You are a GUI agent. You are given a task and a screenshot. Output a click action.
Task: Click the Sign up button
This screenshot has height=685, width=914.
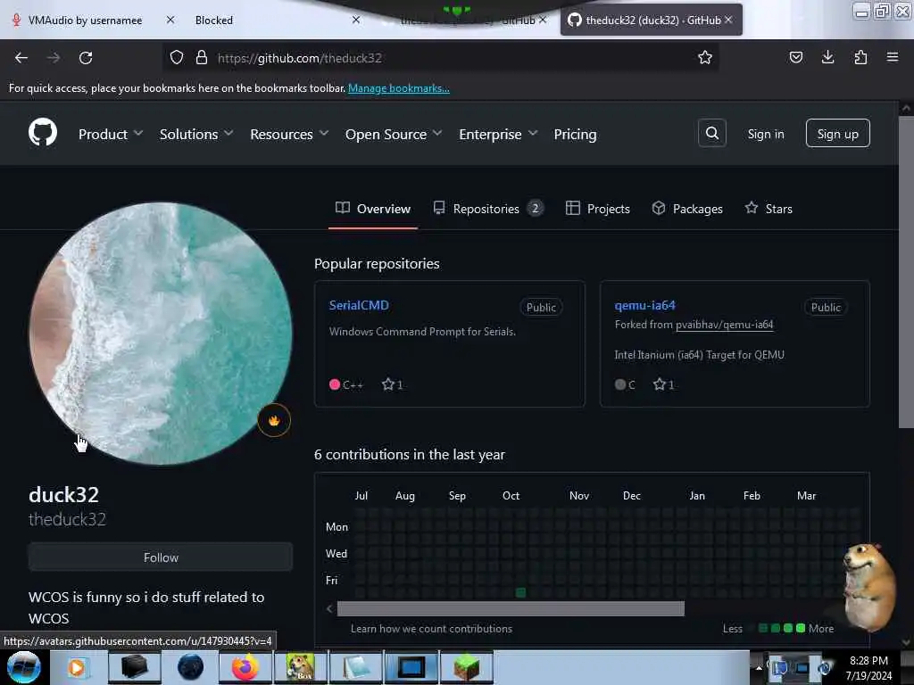[837, 134]
